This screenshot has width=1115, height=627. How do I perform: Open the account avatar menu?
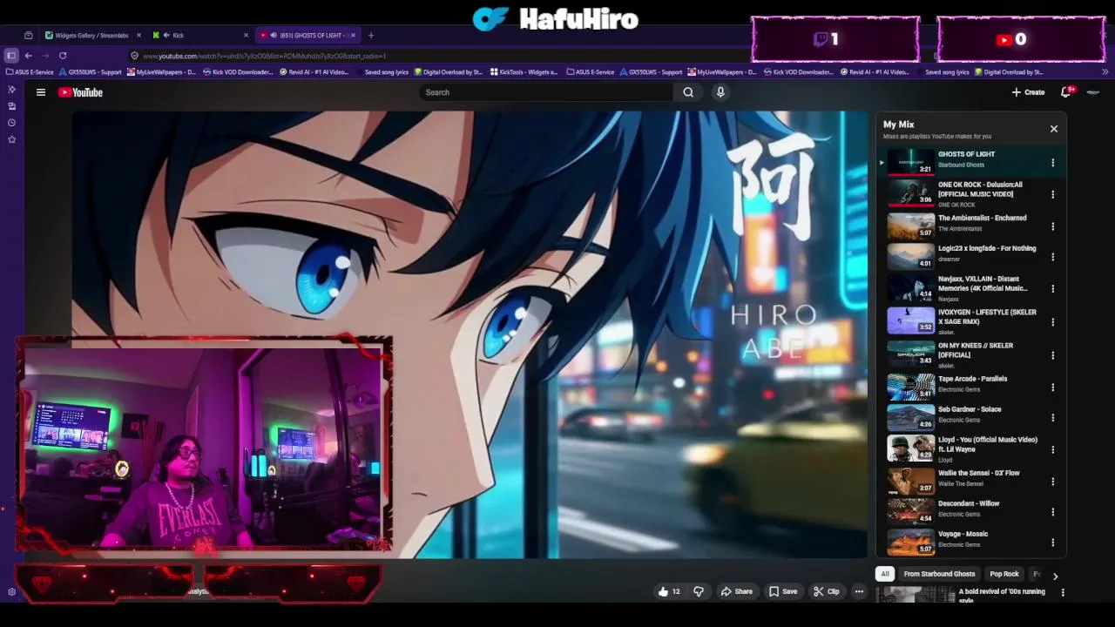pos(1093,92)
